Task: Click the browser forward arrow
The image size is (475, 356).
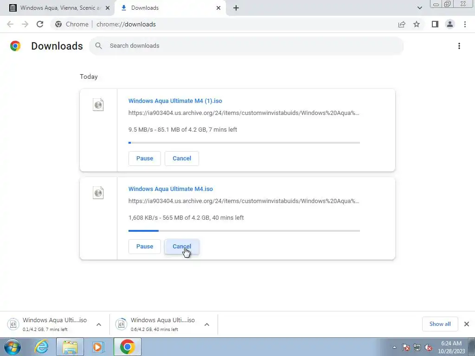Action: (x=25, y=24)
